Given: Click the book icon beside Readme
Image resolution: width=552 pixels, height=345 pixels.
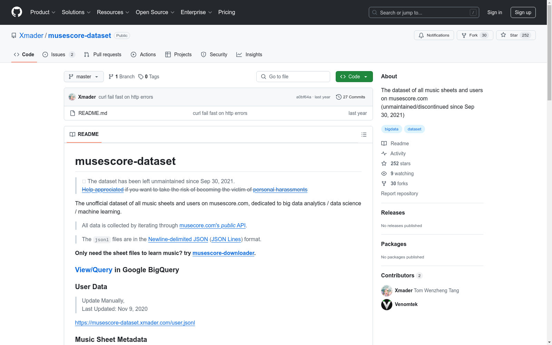Looking at the screenshot, I should click(x=384, y=144).
